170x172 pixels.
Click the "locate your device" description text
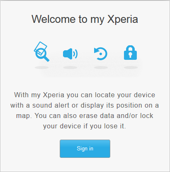[125, 95]
